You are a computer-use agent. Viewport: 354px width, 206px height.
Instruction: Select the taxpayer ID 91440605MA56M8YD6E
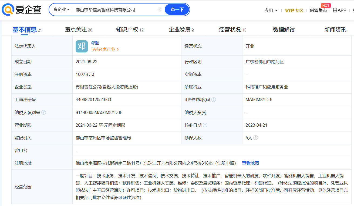coord(99,112)
